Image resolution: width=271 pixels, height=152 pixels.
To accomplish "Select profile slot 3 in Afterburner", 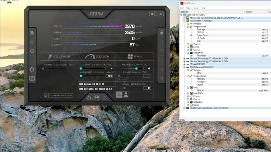I will pos(162,60).
